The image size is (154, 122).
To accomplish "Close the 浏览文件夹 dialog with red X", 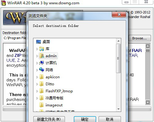I will pos(119,14).
